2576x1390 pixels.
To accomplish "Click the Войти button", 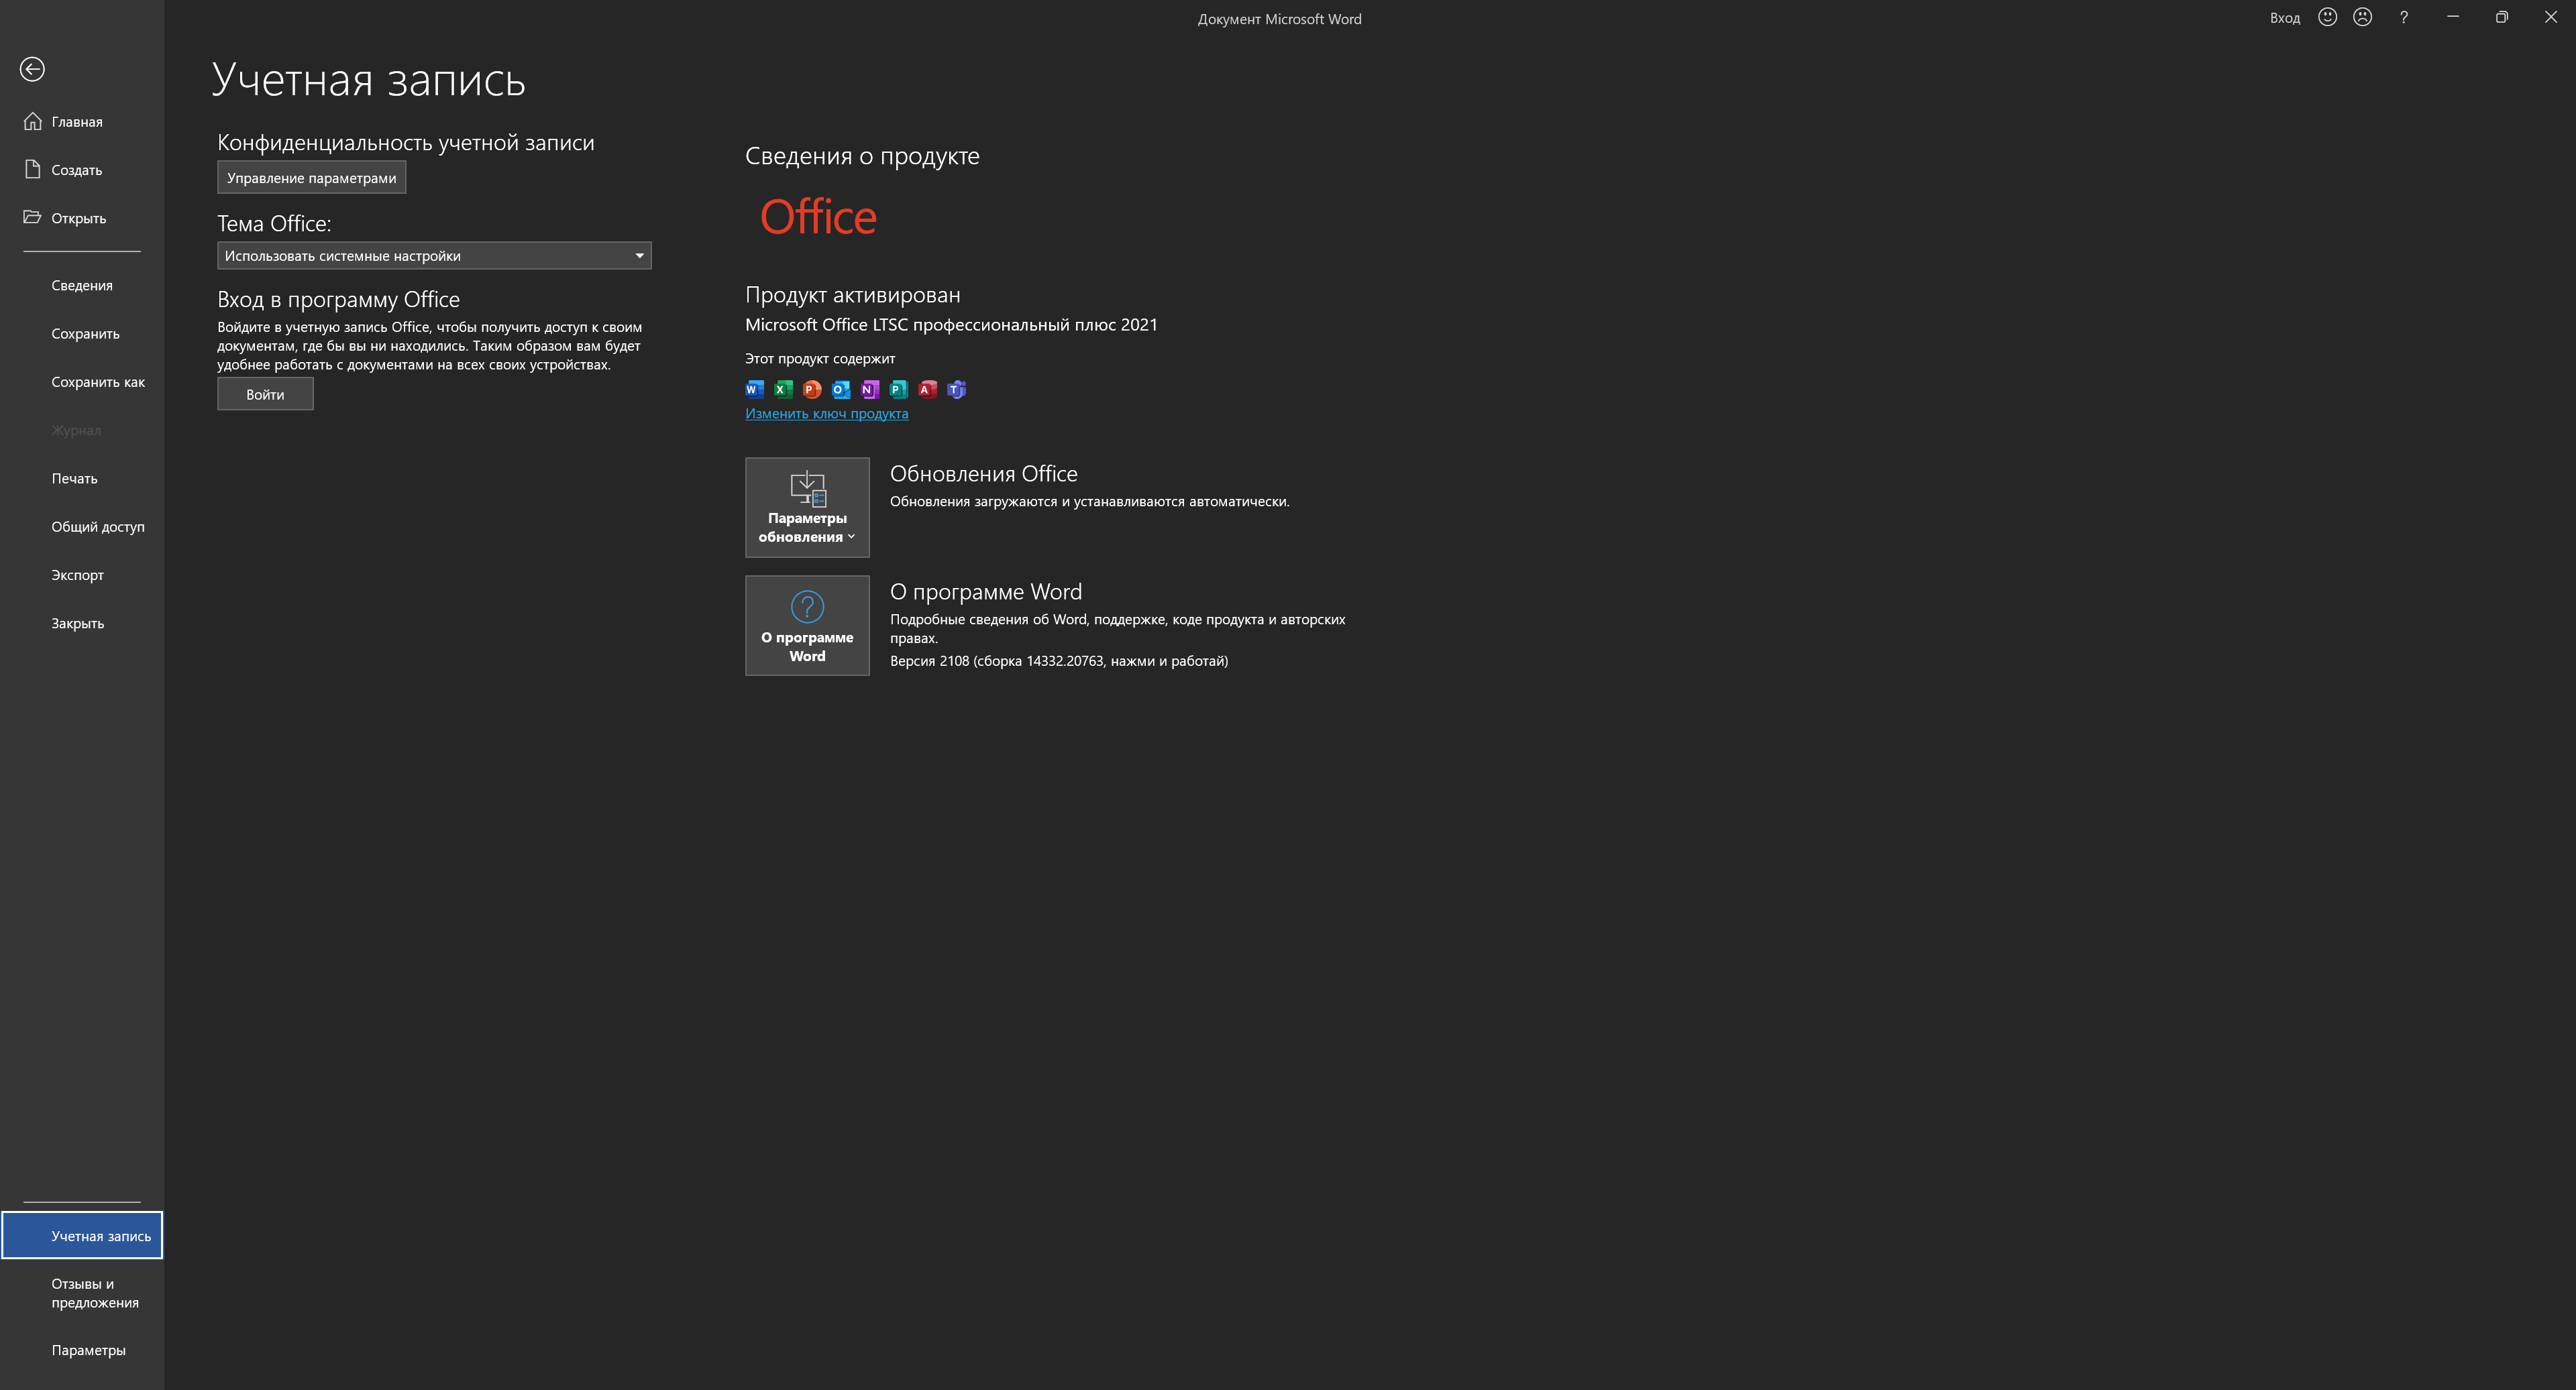I will coord(265,395).
